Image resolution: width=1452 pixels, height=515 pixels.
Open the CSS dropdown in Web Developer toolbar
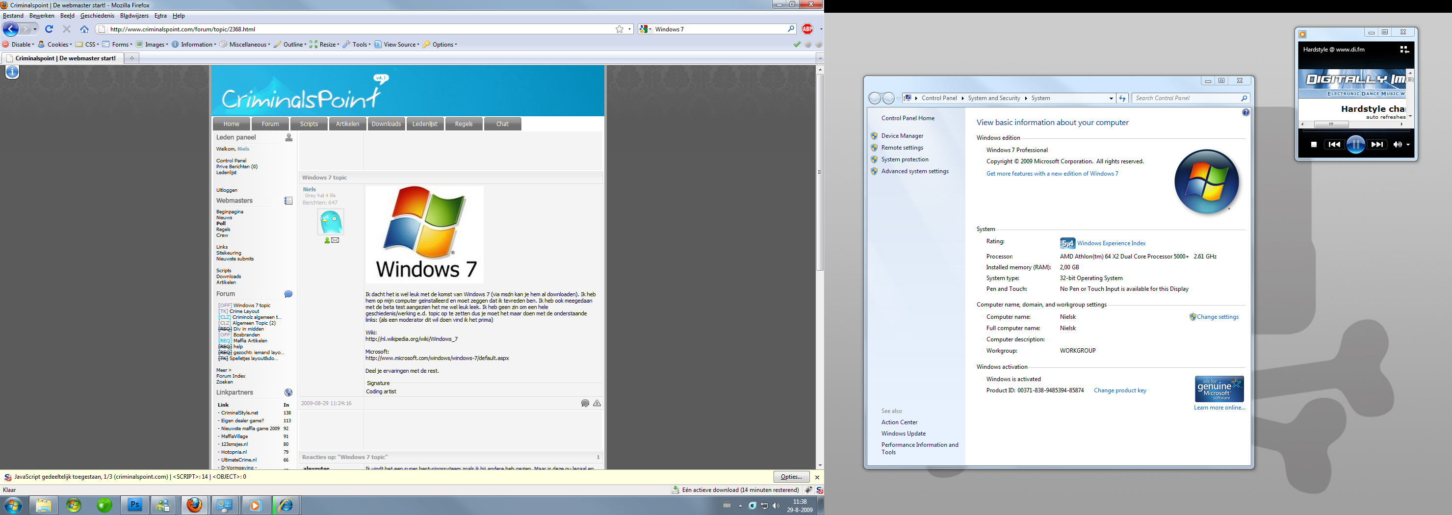(87, 45)
